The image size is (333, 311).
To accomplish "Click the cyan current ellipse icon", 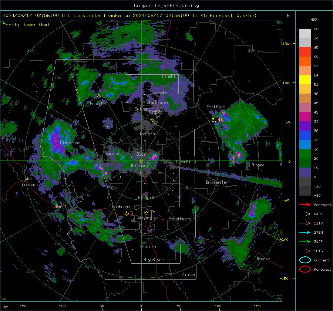I will [x=305, y=260].
